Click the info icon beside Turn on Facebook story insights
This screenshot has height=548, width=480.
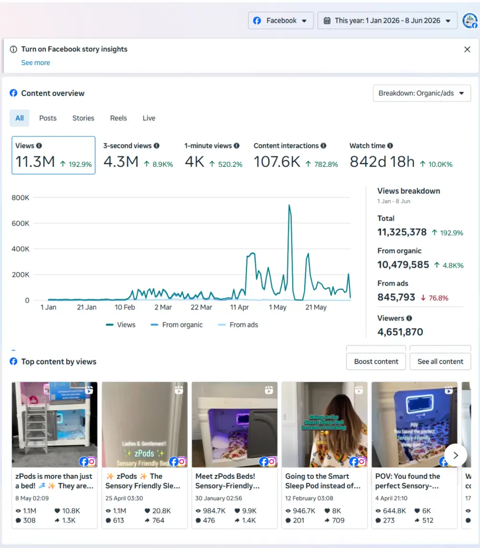pos(13,49)
